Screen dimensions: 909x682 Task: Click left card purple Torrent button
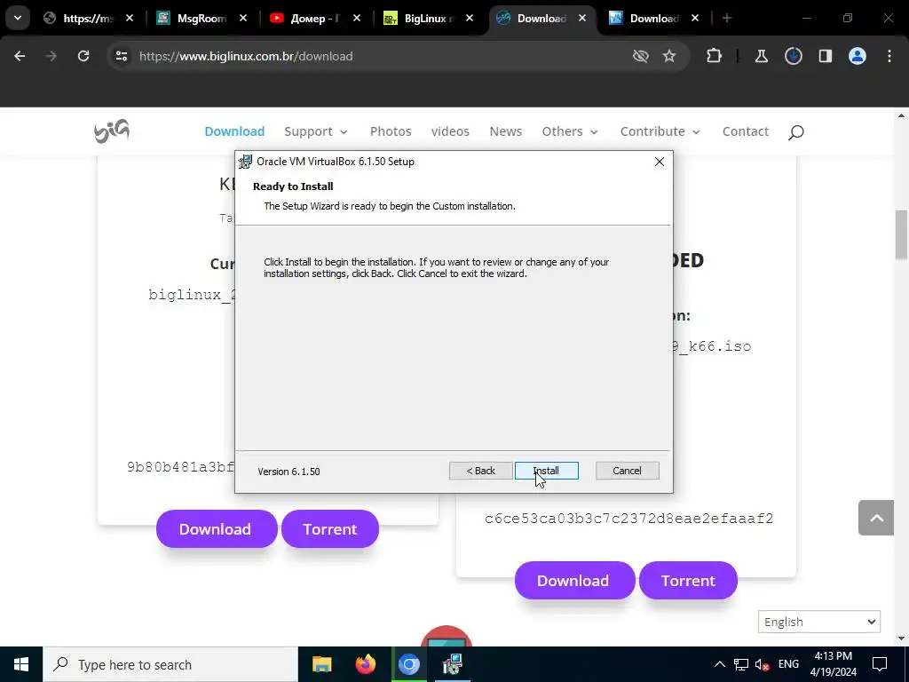click(330, 529)
